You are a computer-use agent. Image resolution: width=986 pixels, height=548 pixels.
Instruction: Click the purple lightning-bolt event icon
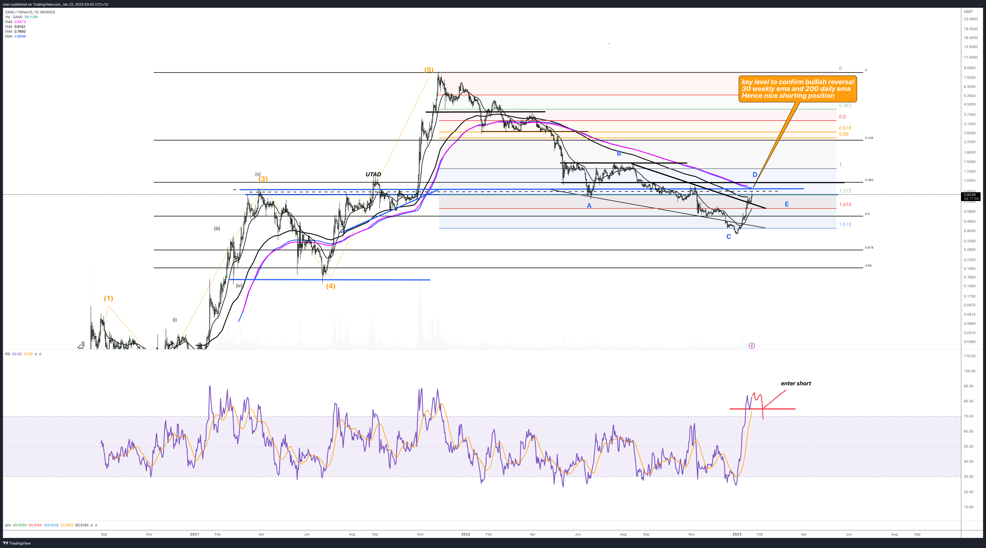[752, 346]
